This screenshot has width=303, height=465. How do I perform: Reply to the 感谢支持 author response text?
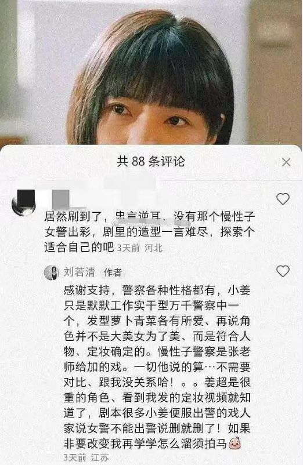click(x=157, y=367)
